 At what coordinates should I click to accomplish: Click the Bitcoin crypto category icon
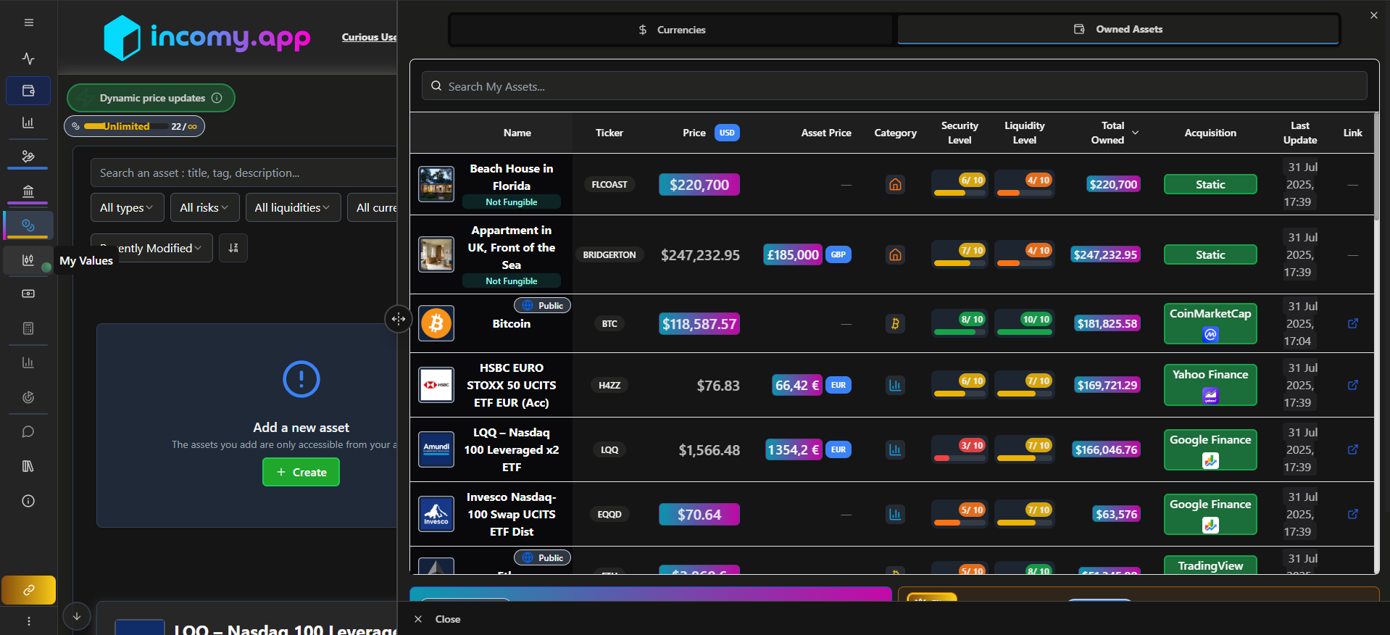pos(895,323)
